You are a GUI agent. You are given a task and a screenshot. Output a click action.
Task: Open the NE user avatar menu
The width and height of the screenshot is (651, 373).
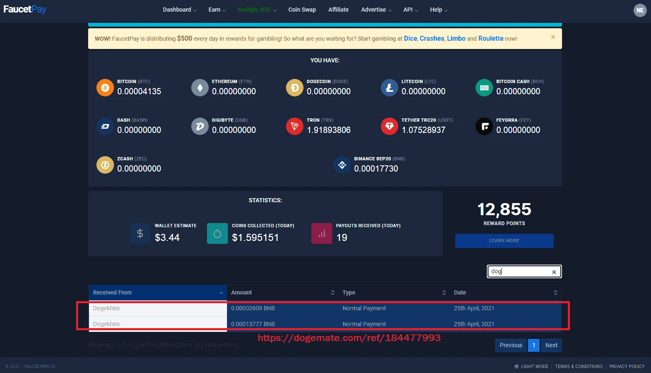pos(640,10)
